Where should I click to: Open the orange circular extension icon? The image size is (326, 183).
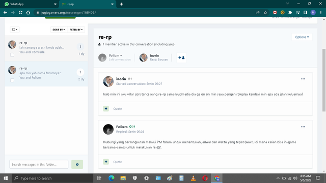(282, 12)
